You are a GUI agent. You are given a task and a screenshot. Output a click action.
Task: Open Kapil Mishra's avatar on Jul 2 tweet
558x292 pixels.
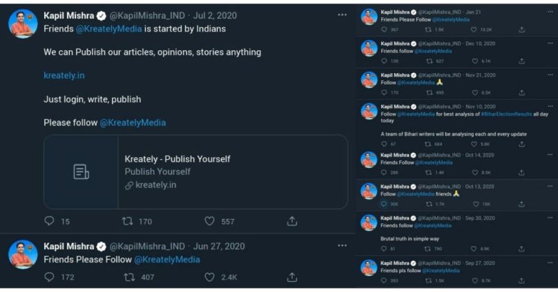tap(23, 24)
